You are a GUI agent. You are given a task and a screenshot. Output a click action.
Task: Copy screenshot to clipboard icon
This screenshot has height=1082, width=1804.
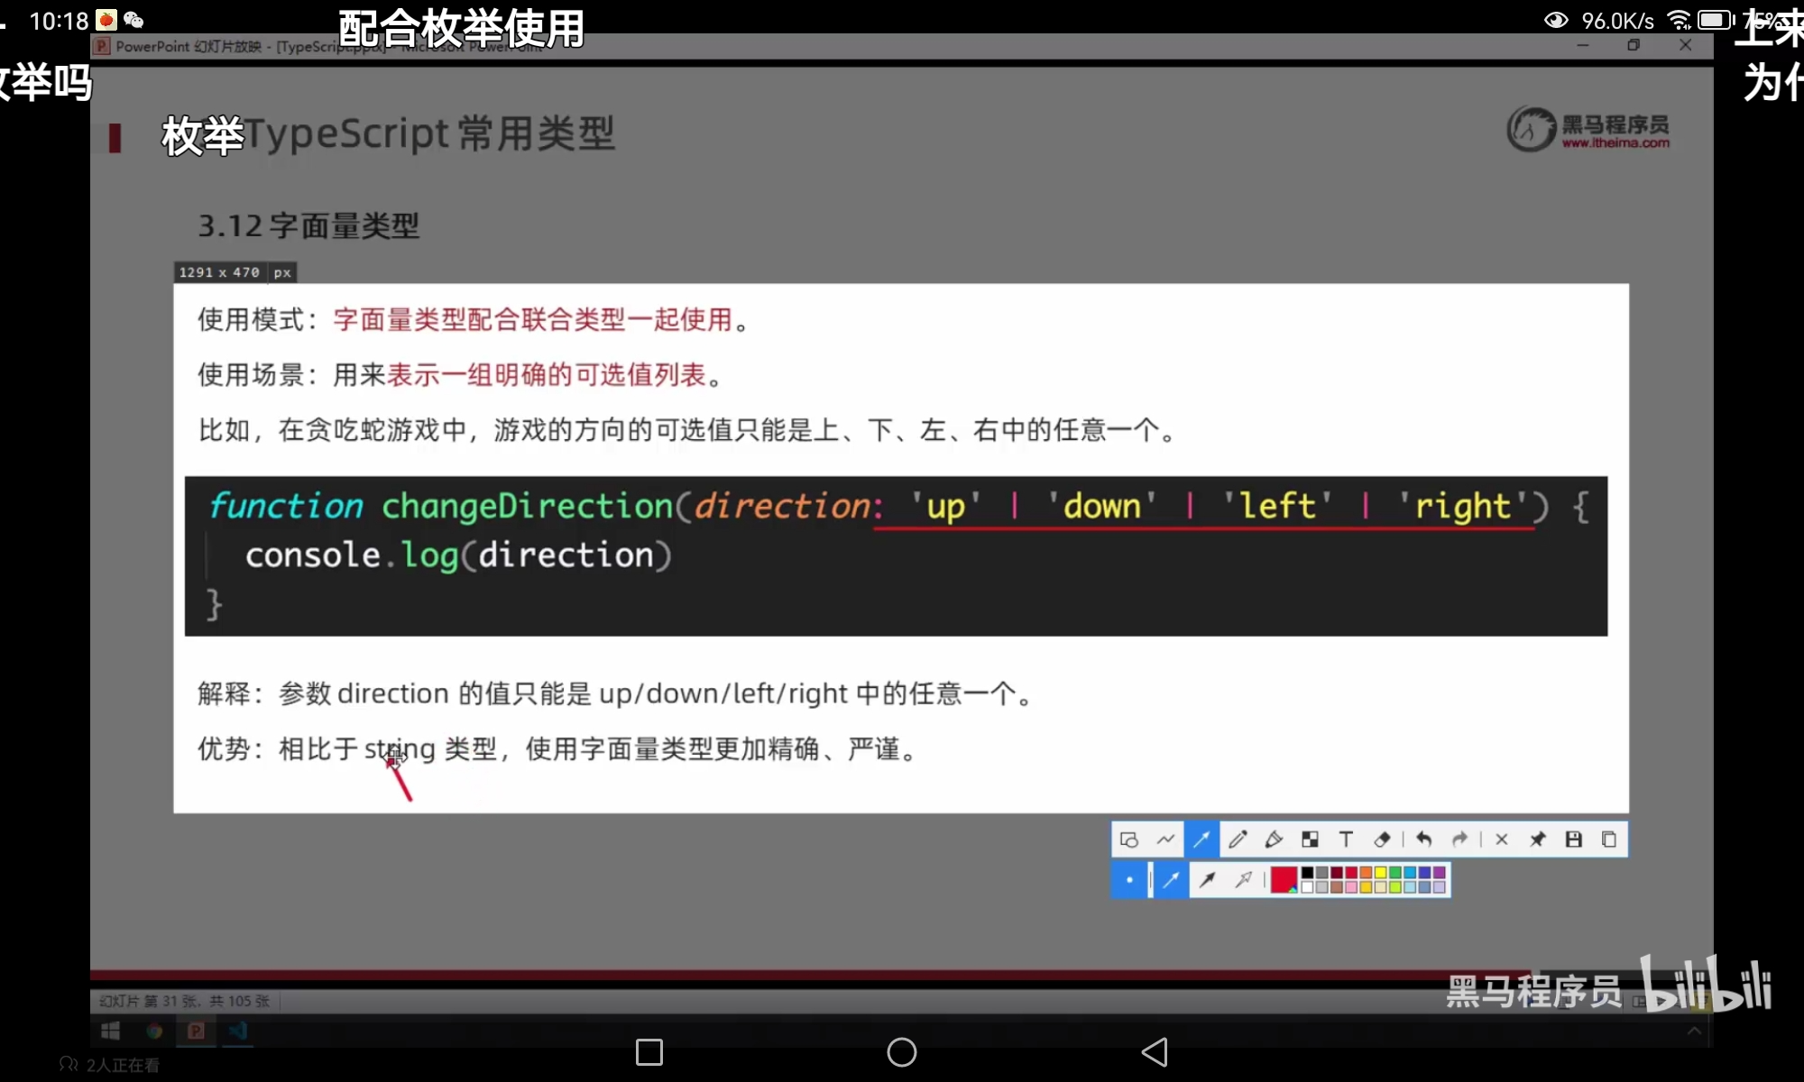click(x=1608, y=839)
